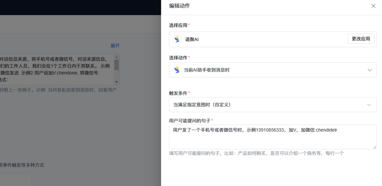The width and height of the screenshot is (382, 186).
Task: Click the scrollbar down arrow in the prompt box
Action: [116, 82]
